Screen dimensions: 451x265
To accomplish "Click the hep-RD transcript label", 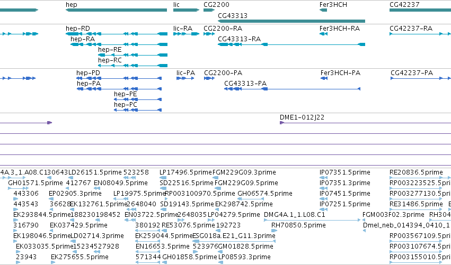I will (78, 29).
